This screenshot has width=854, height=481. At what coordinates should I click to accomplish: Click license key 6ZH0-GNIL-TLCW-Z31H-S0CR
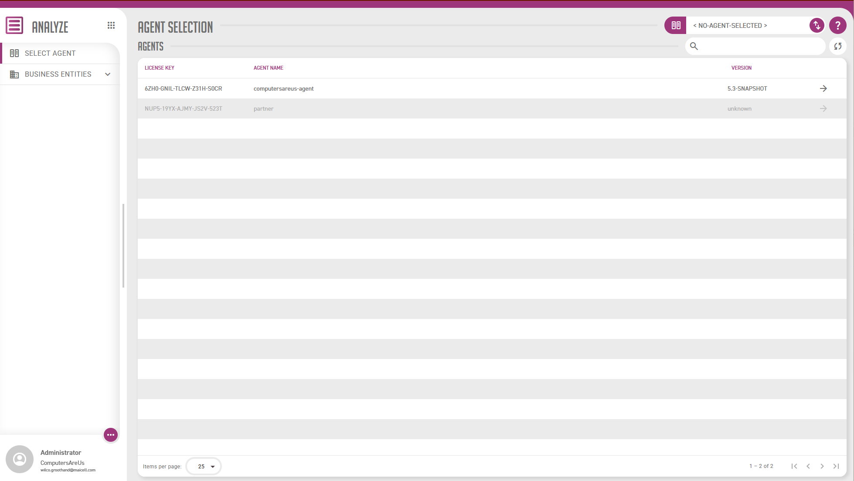click(184, 88)
